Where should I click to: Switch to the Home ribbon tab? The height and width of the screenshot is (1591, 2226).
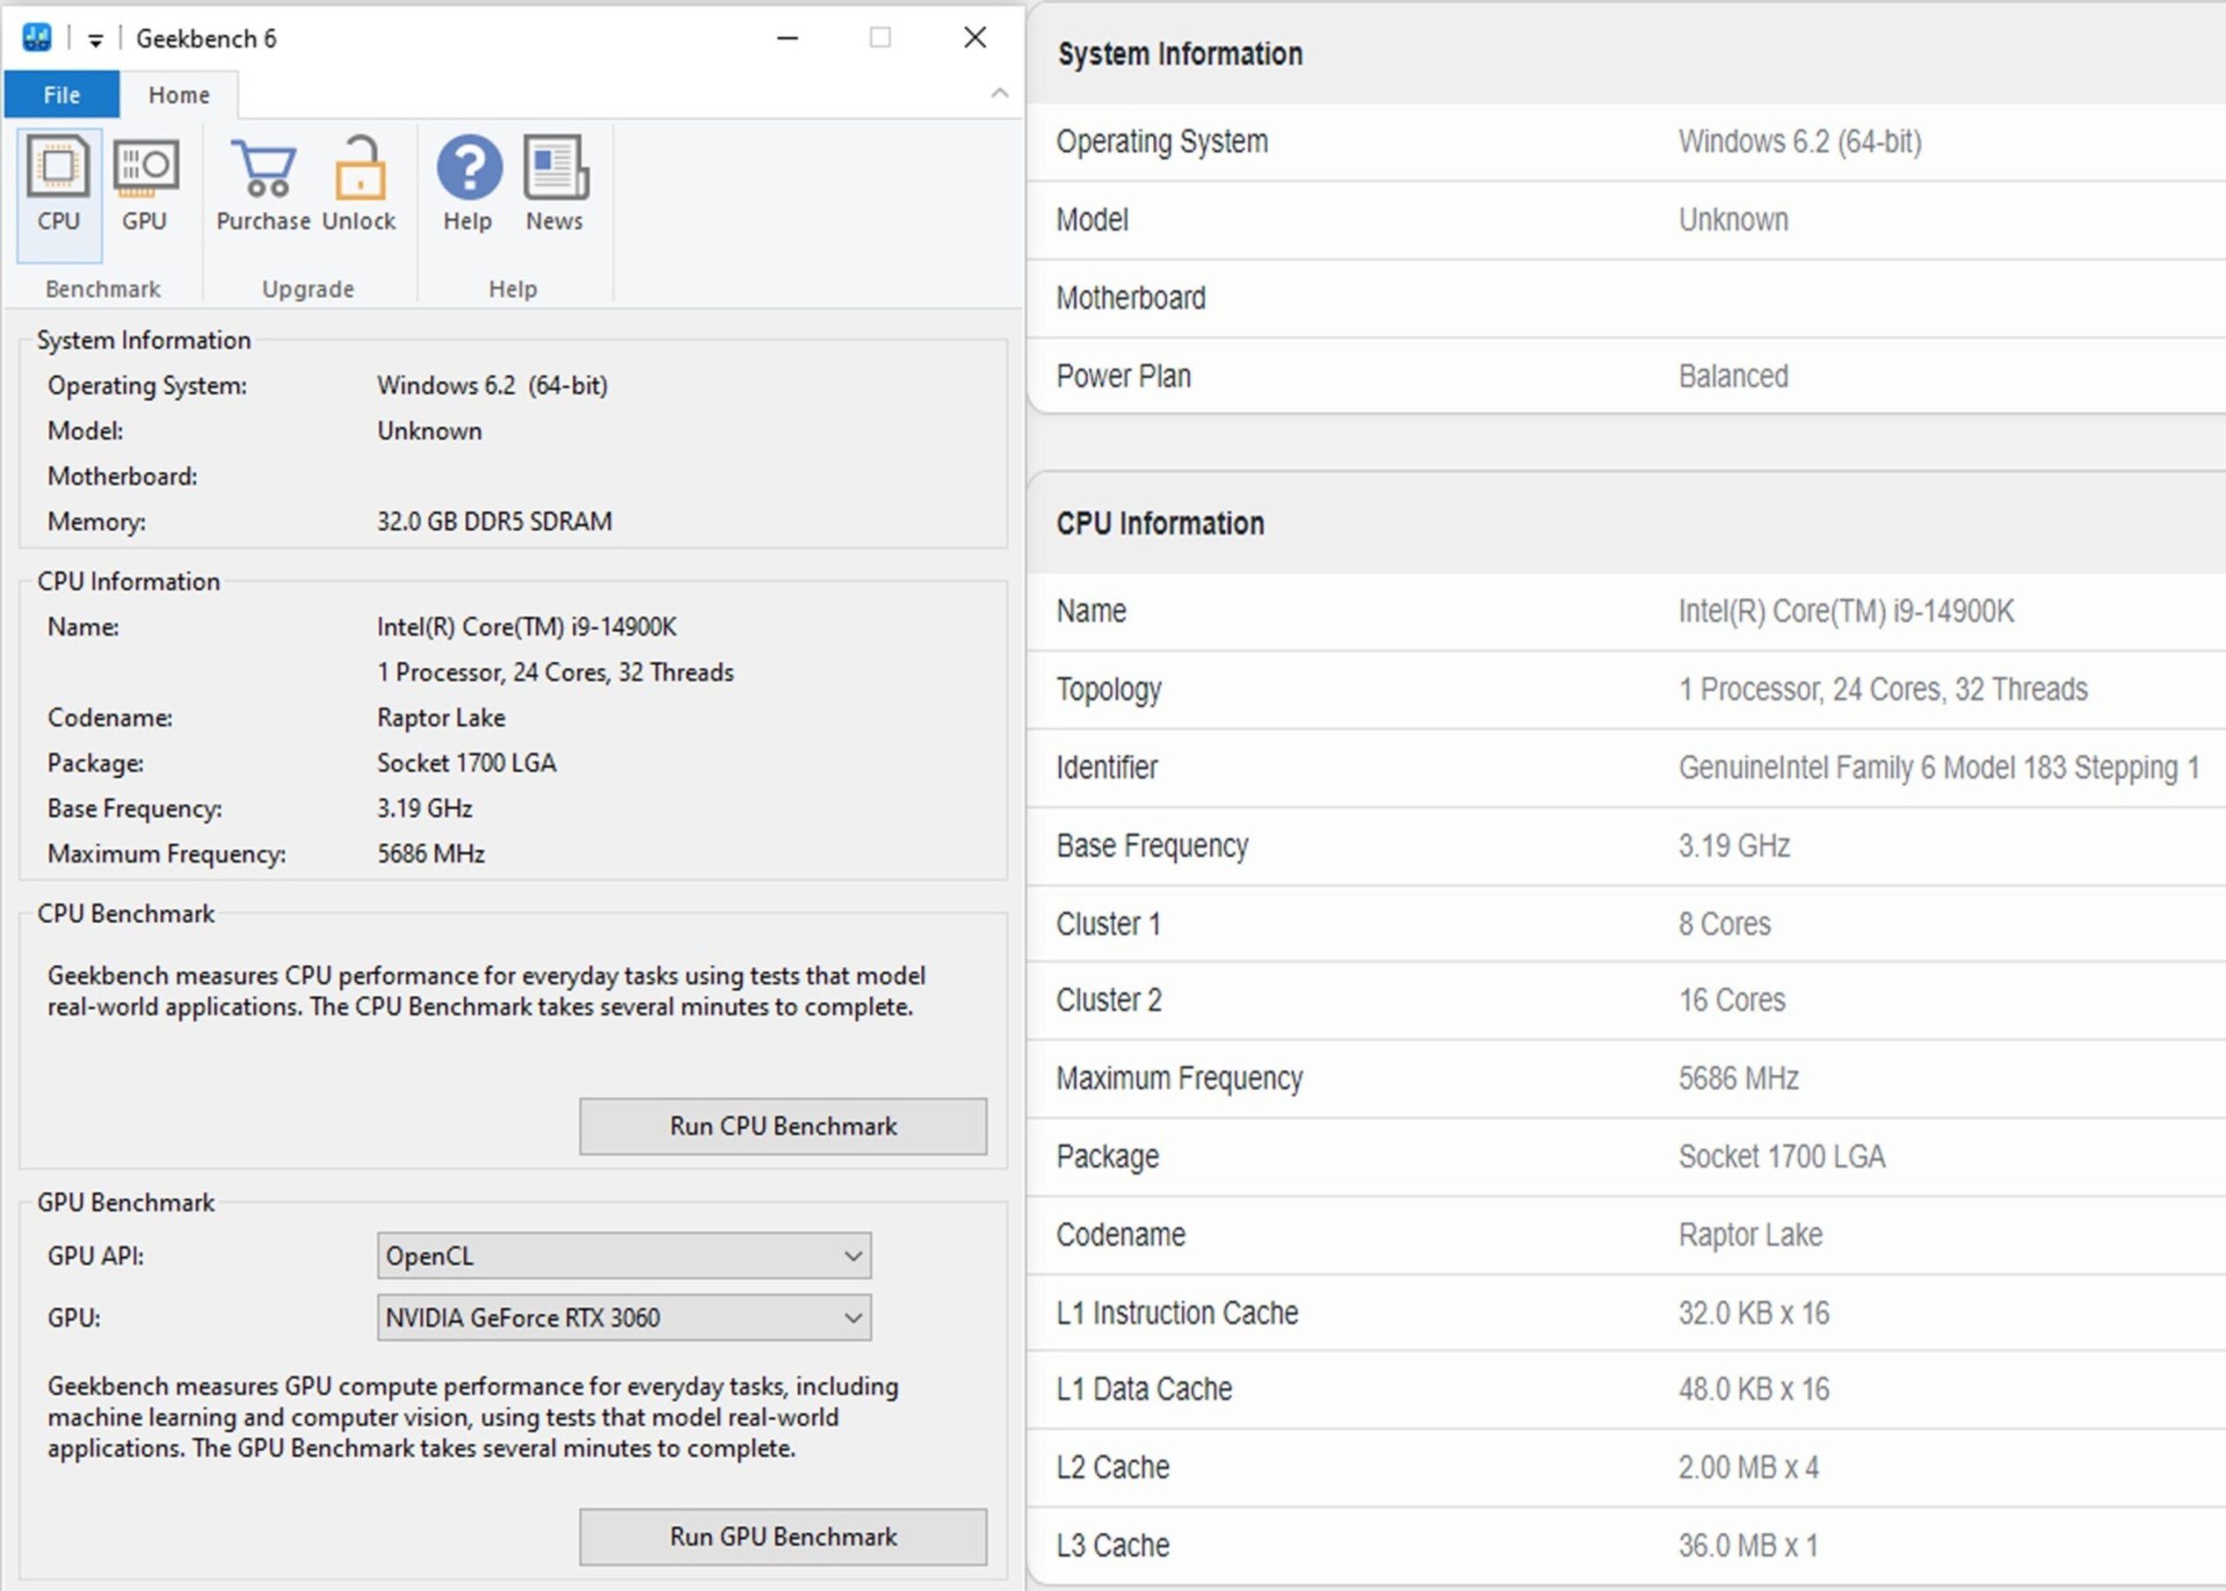pos(179,95)
